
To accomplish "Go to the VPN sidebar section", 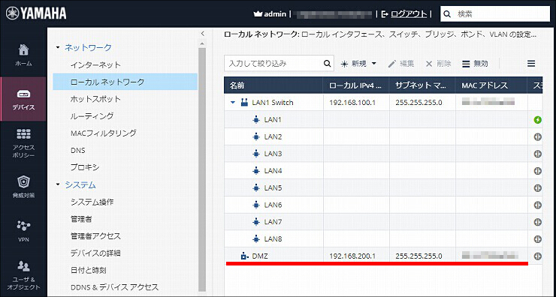I will [x=23, y=231].
